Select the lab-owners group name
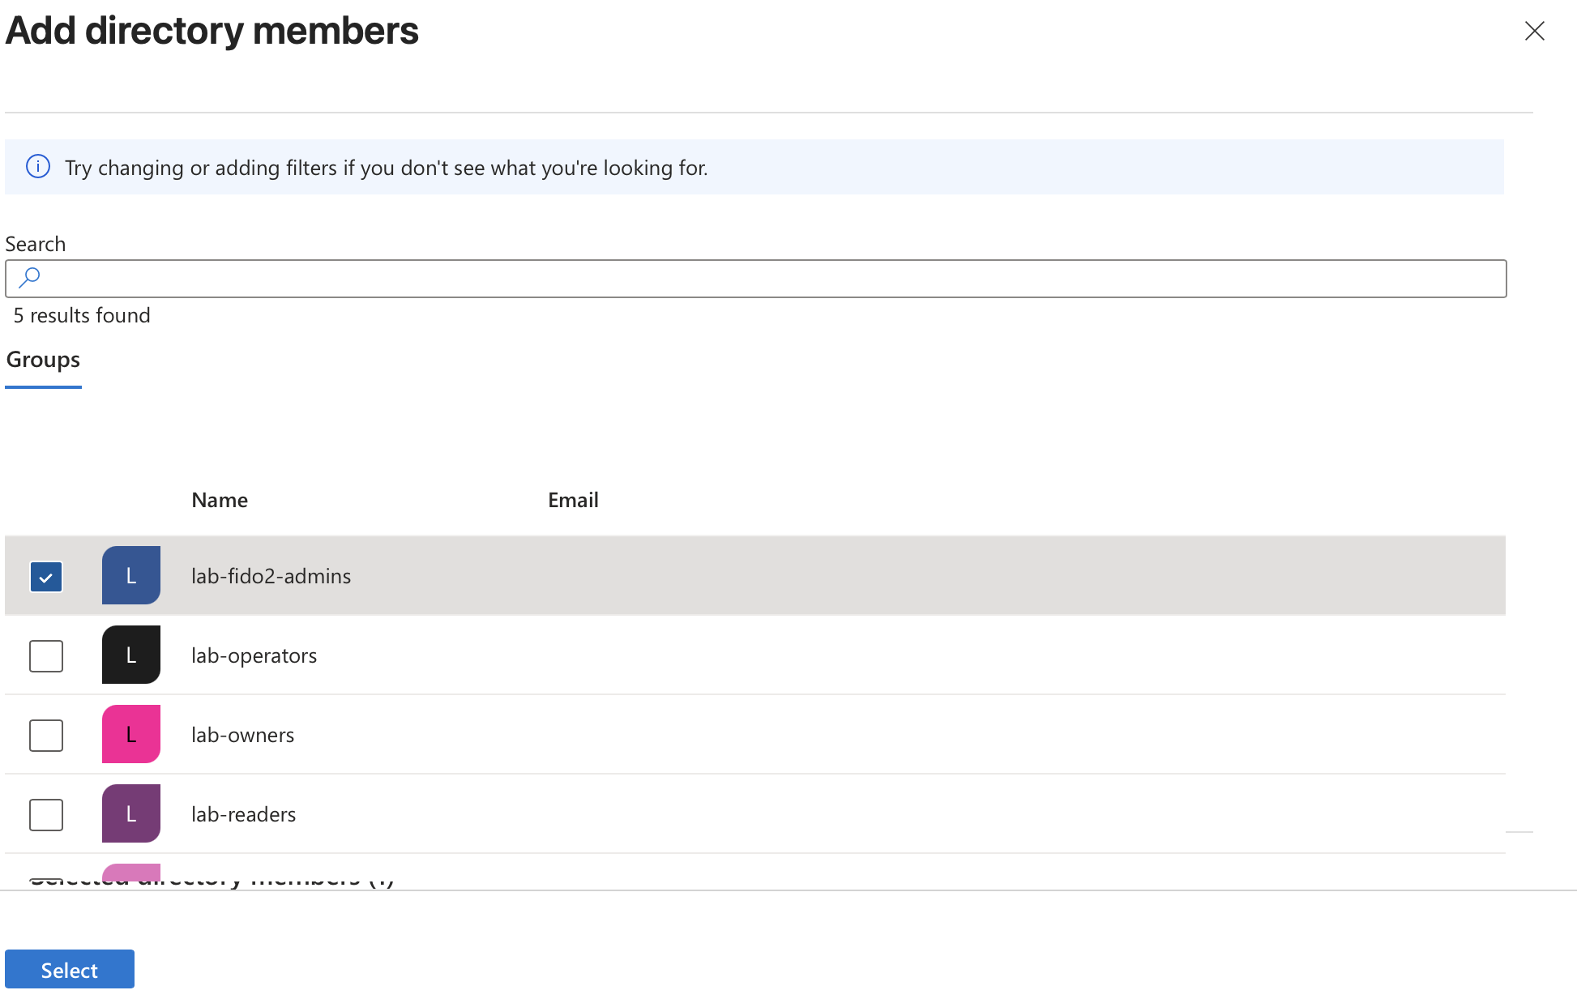1577x1003 pixels. [x=243, y=735]
